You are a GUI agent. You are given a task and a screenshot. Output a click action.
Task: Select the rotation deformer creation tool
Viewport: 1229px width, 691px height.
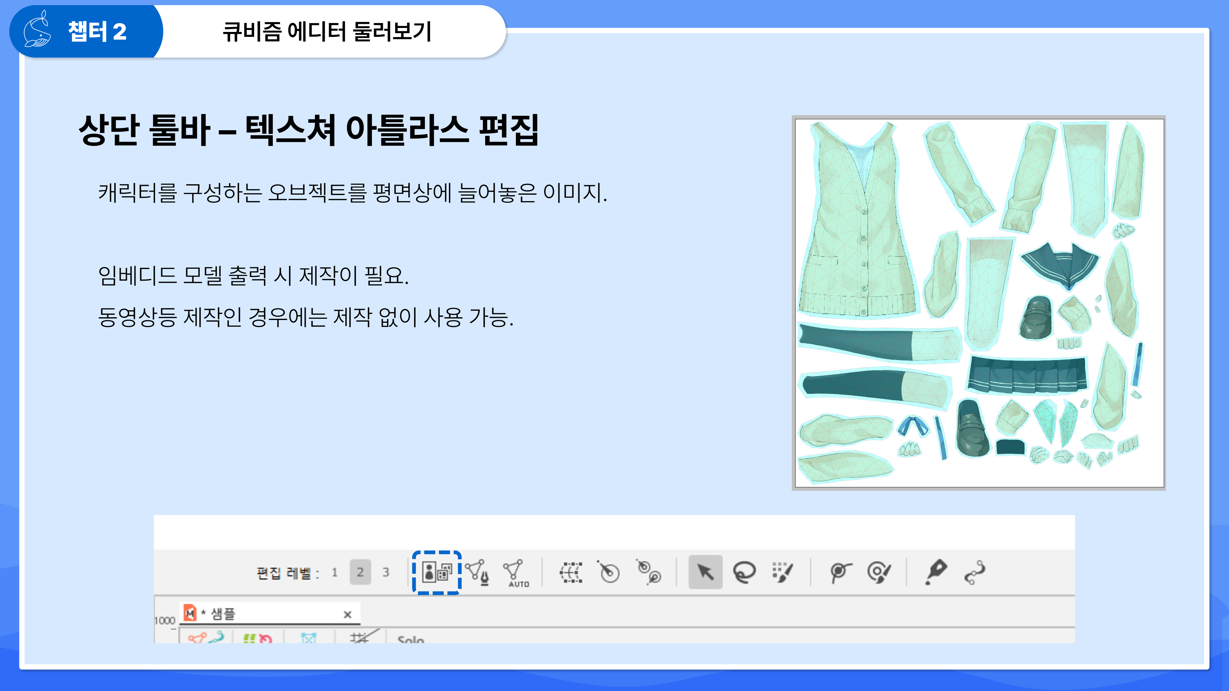[x=649, y=572]
